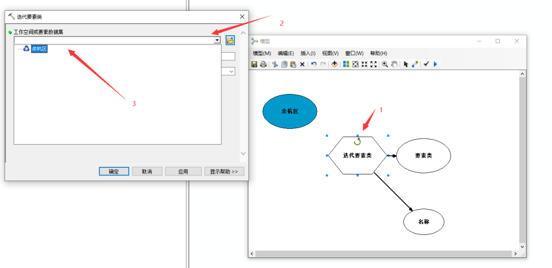The height and width of the screenshot is (268, 552).
Task: Choose the select arrow pointer tool
Action: pyautogui.click(x=406, y=64)
